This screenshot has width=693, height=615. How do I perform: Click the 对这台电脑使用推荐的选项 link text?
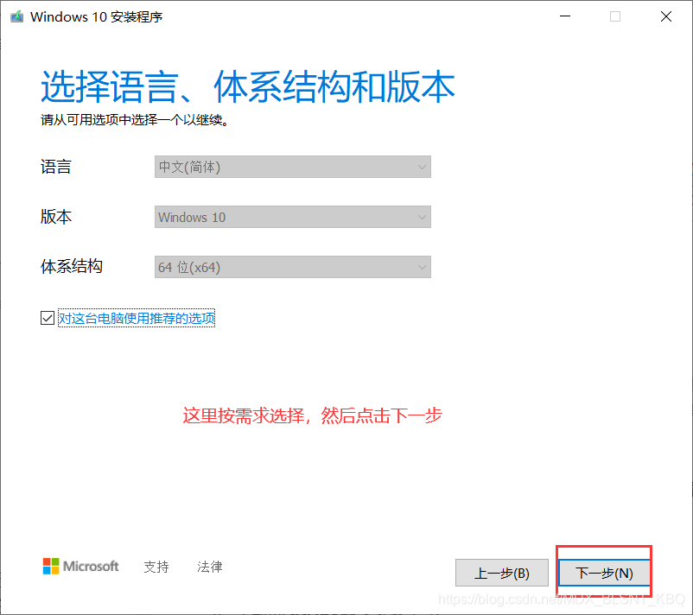click(137, 317)
